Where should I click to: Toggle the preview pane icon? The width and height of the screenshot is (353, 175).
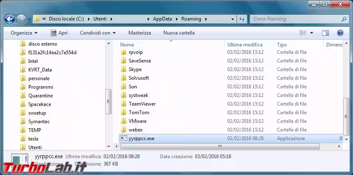pos(325,33)
